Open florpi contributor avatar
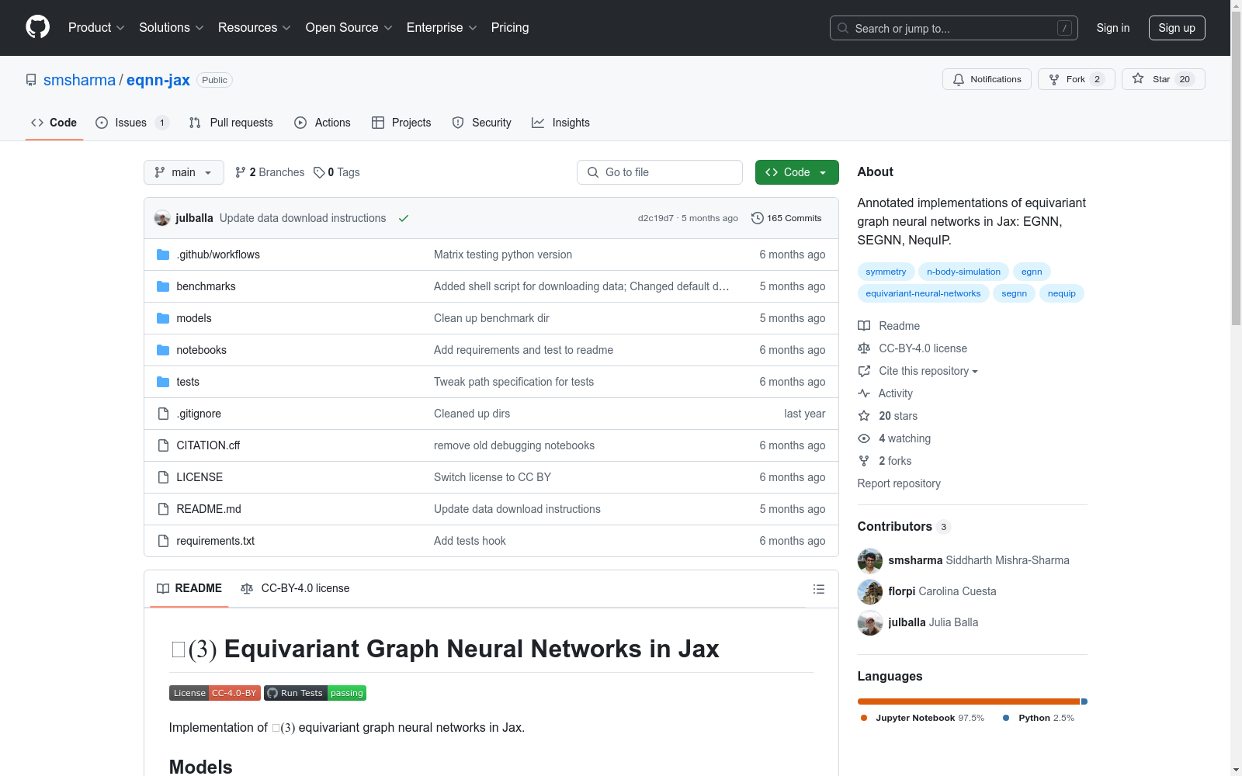Viewport: 1242px width, 776px height. tap(870, 591)
